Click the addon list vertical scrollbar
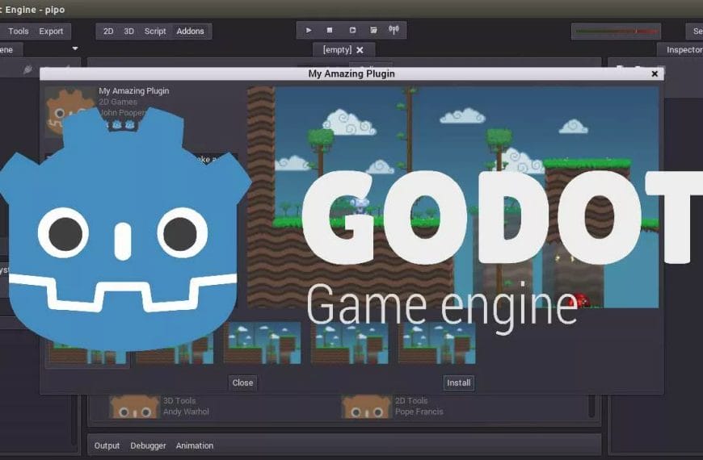 click(x=591, y=407)
